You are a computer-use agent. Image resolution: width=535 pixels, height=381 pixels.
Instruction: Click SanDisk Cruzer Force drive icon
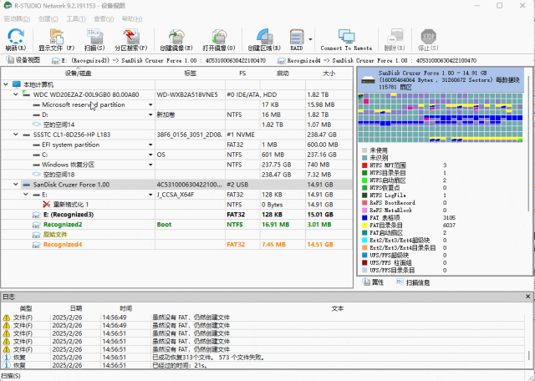pyautogui.click(x=26, y=185)
